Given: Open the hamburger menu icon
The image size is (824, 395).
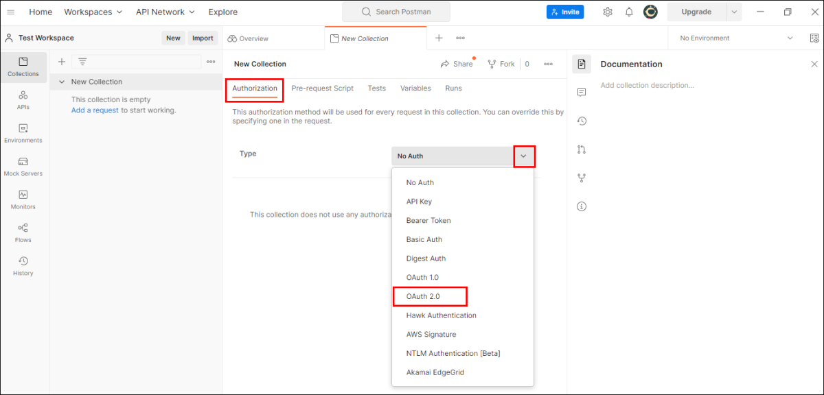Looking at the screenshot, I should coord(10,12).
